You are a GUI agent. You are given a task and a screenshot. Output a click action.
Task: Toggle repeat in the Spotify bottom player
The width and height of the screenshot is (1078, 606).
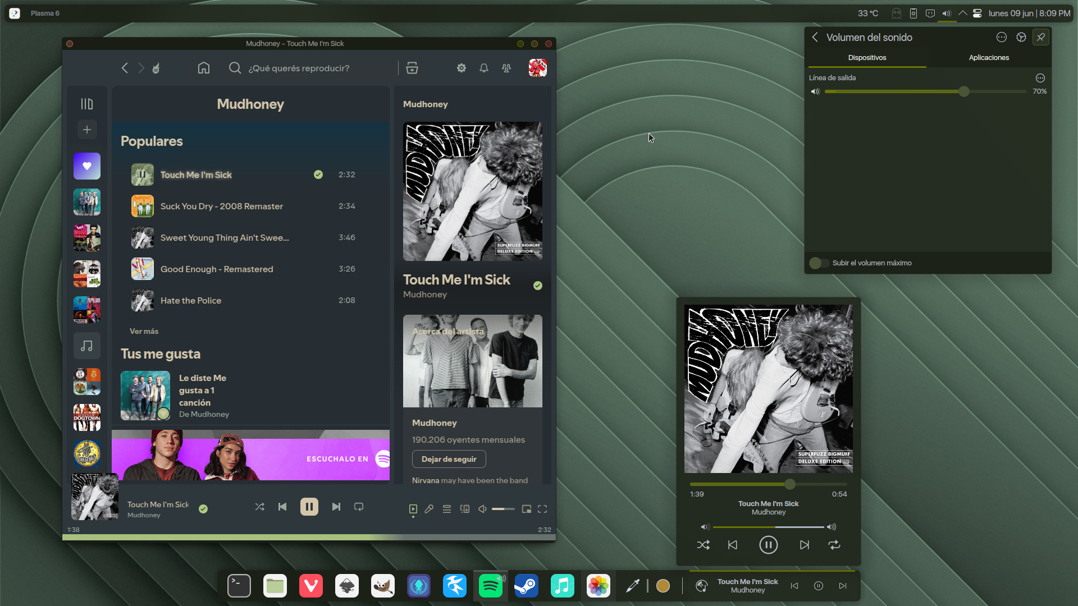click(359, 507)
